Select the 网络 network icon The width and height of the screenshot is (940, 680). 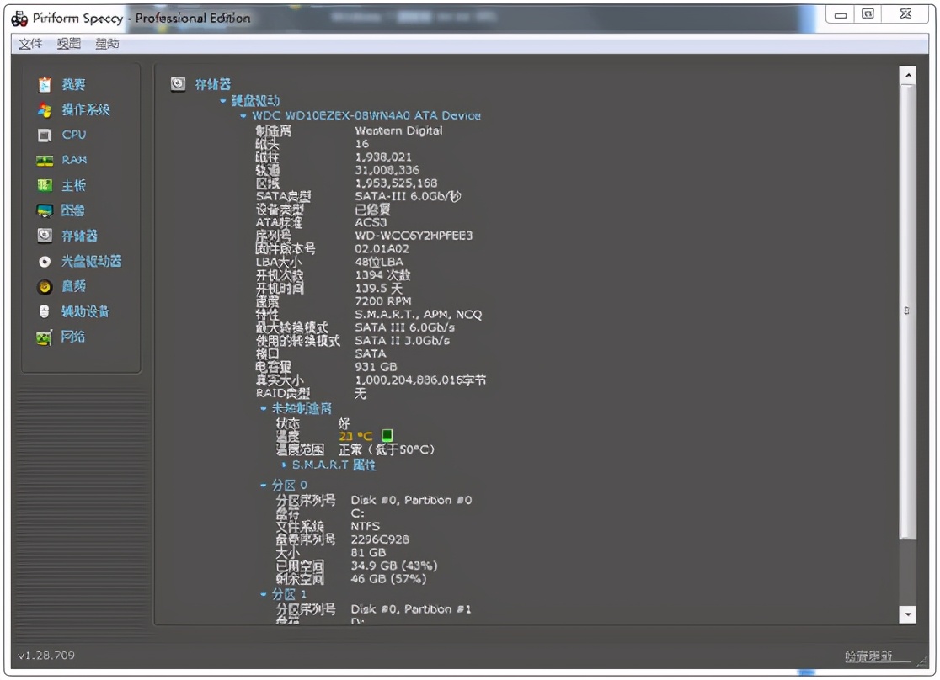coord(45,338)
